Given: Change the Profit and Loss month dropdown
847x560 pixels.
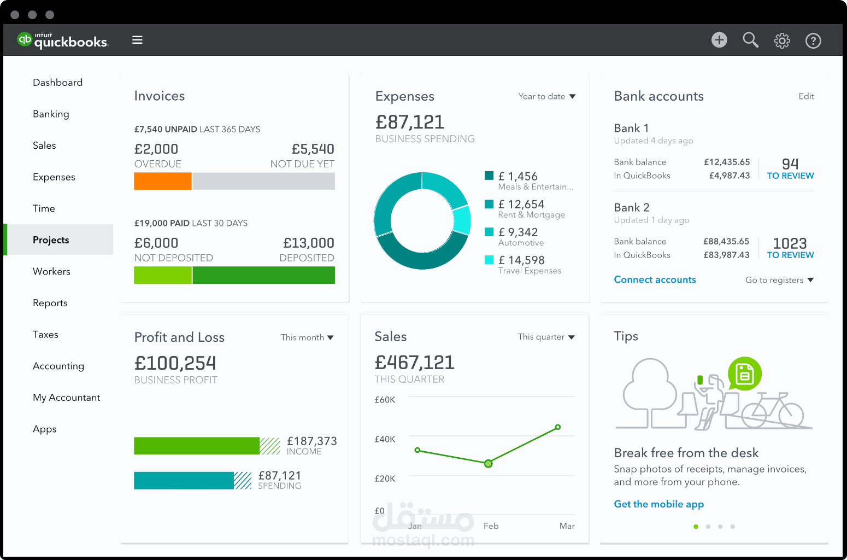Looking at the screenshot, I should pos(307,337).
